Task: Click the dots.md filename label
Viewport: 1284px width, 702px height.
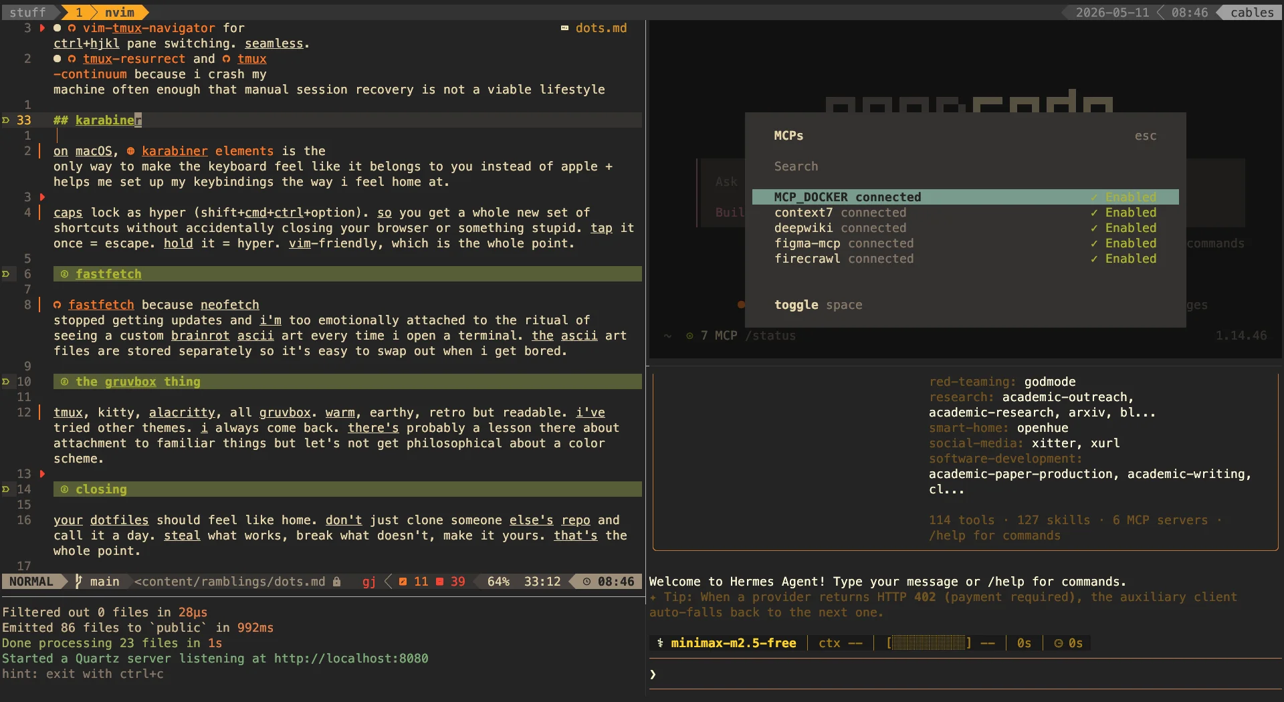Action: click(601, 28)
